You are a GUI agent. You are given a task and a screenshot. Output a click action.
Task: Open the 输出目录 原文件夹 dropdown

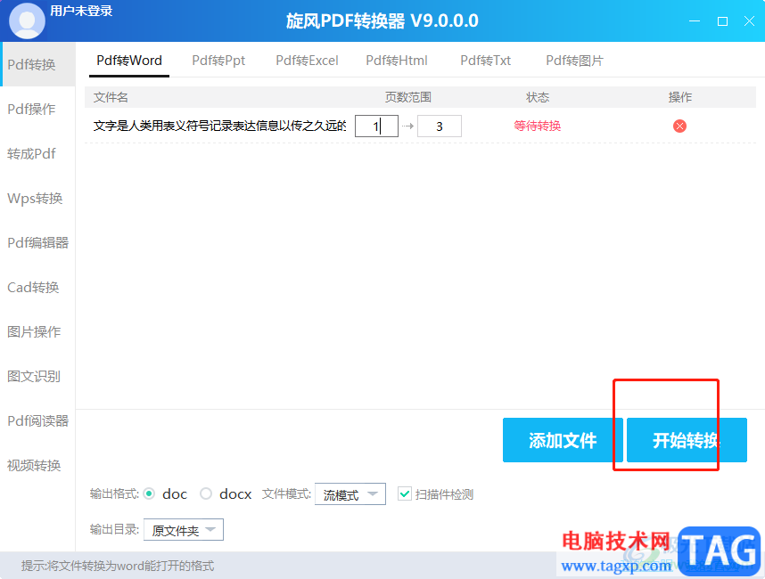click(184, 530)
